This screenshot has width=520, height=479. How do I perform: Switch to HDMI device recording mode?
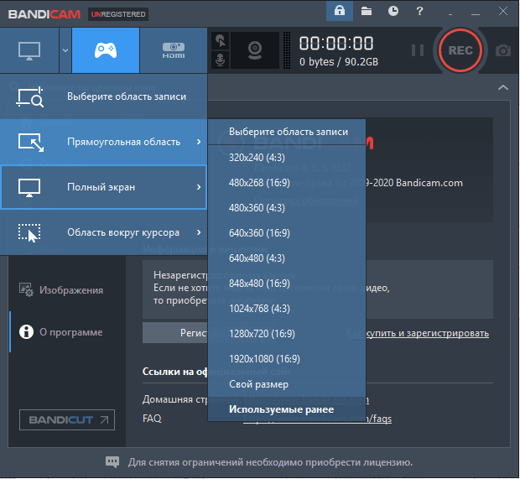point(174,50)
